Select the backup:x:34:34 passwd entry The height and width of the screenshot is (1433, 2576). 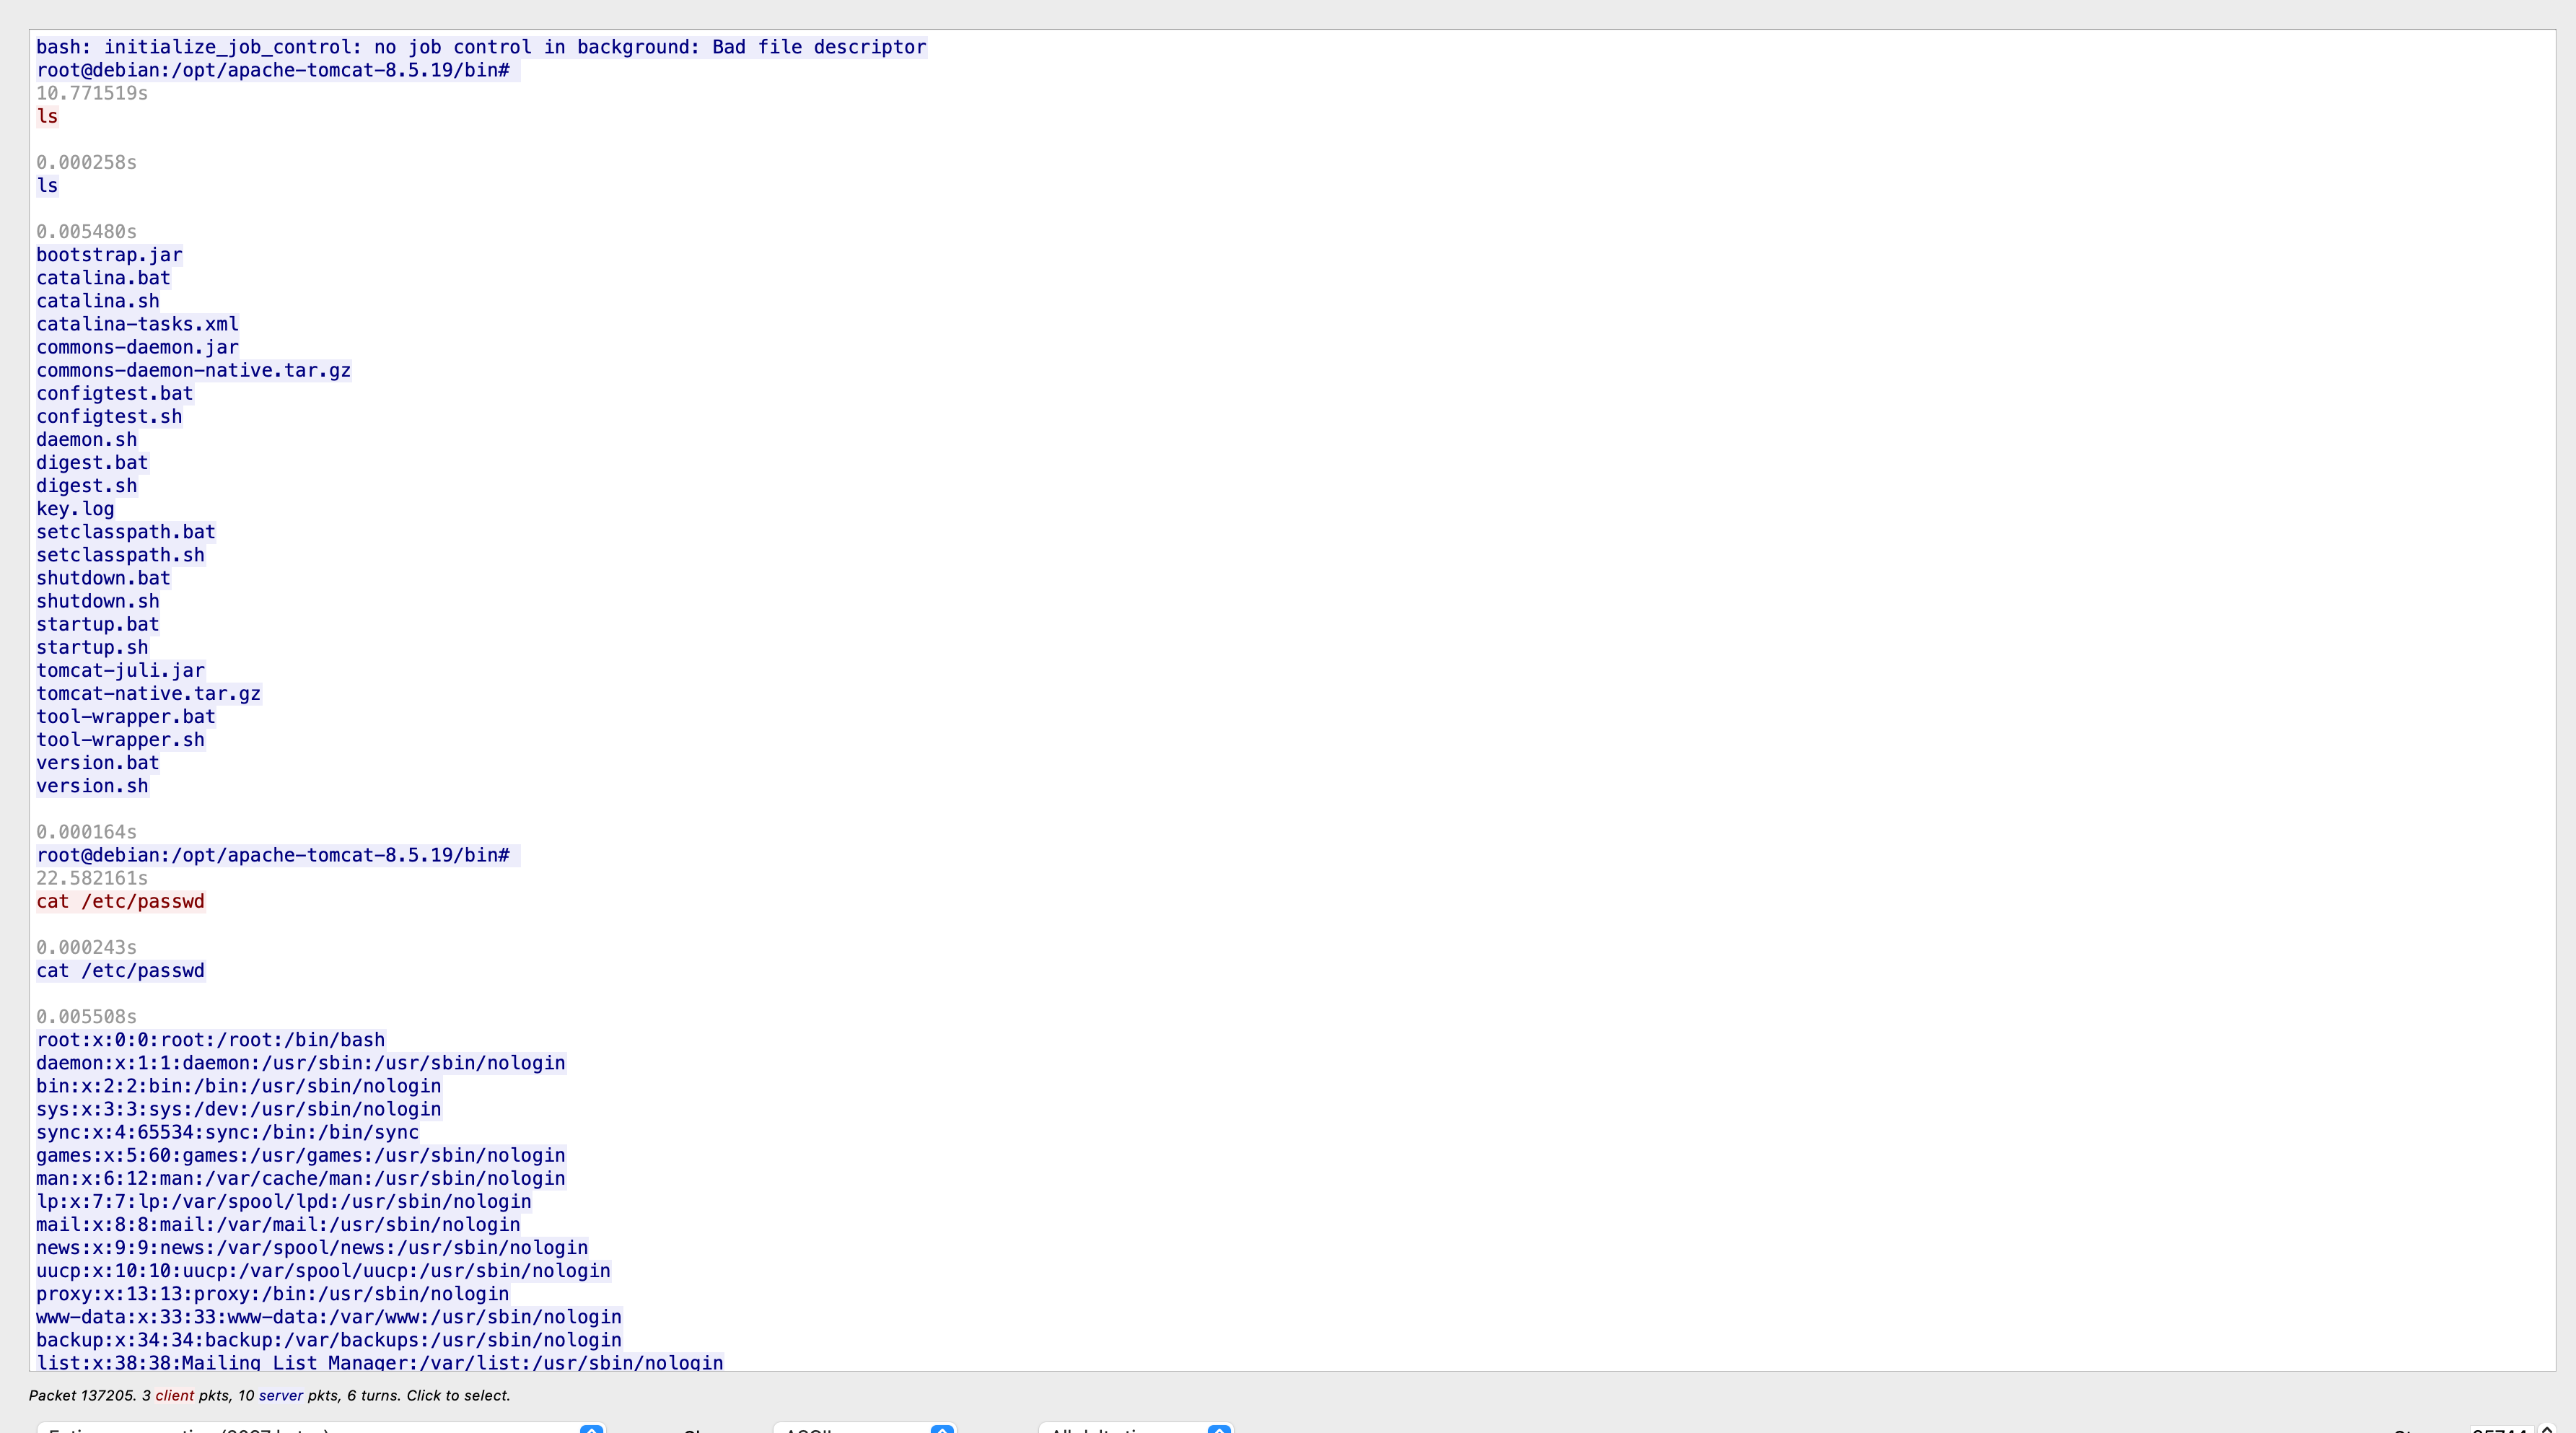pyautogui.click(x=329, y=1340)
